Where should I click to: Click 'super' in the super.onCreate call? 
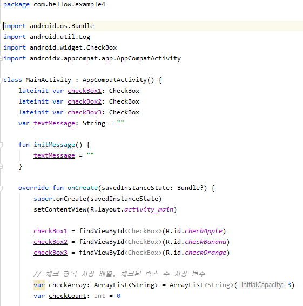(43, 199)
